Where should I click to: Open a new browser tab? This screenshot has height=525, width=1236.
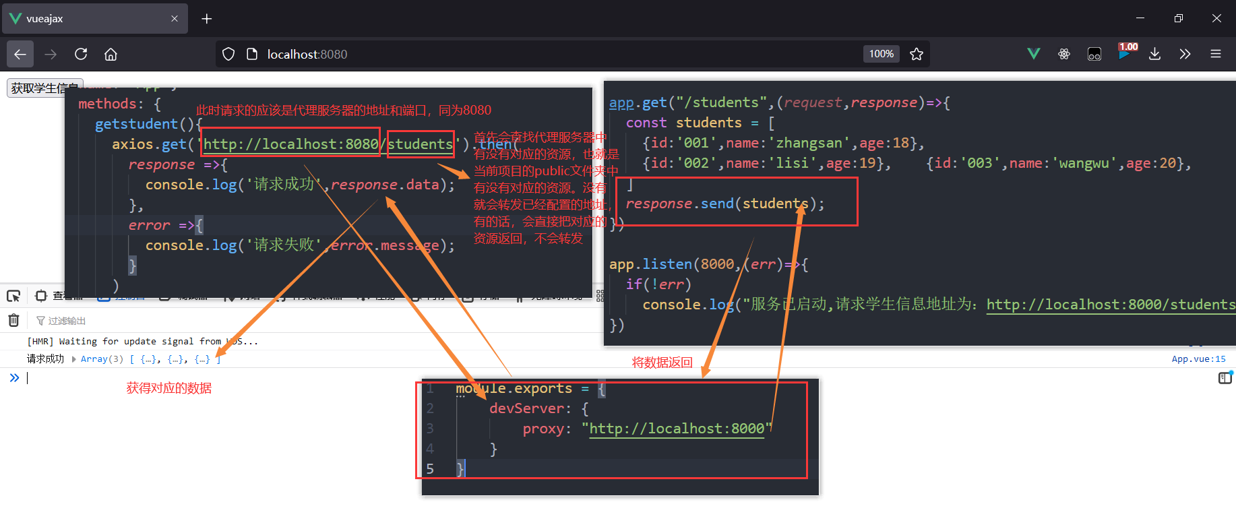pos(207,19)
